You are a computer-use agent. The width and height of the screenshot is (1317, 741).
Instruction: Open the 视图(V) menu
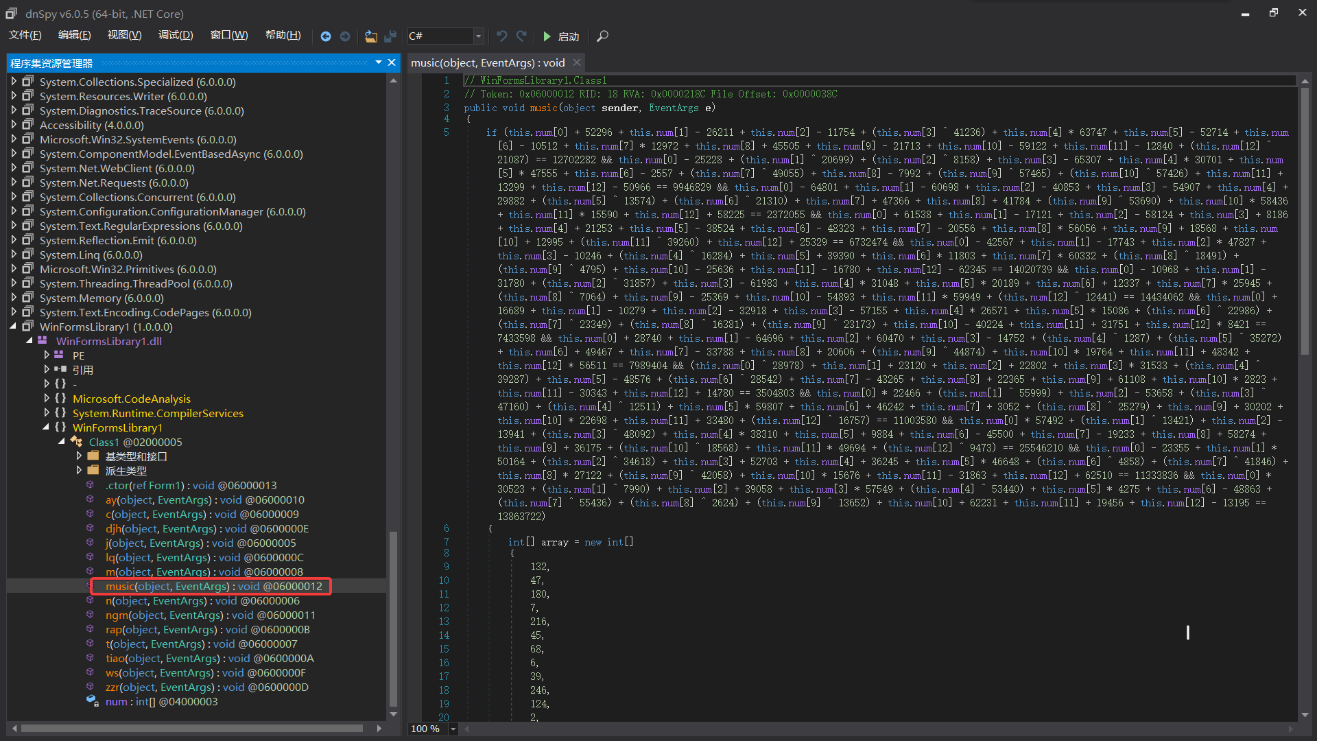click(124, 35)
